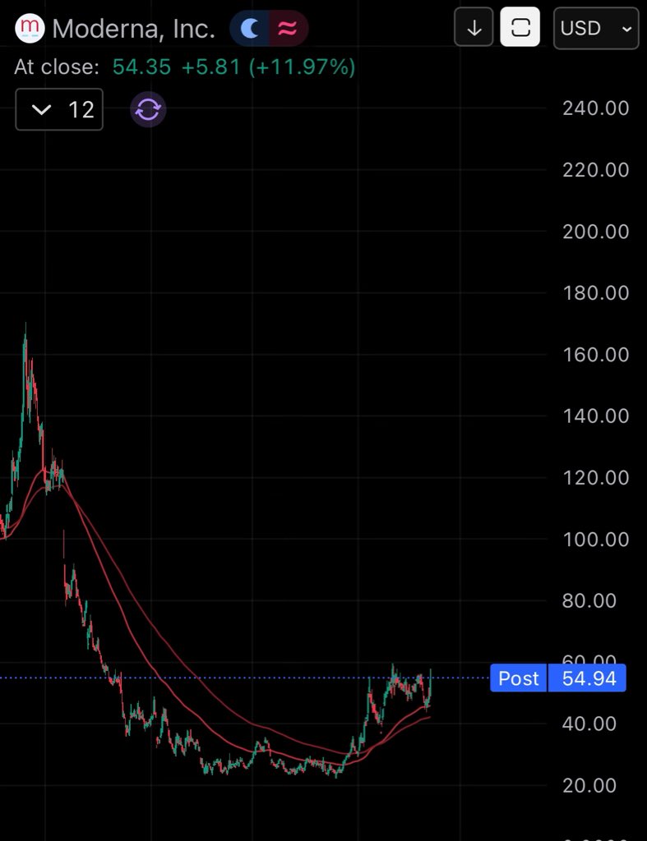Expand the indicators legend showing 12
Image resolution: width=647 pixels, height=841 pixels.
click(59, 109)
